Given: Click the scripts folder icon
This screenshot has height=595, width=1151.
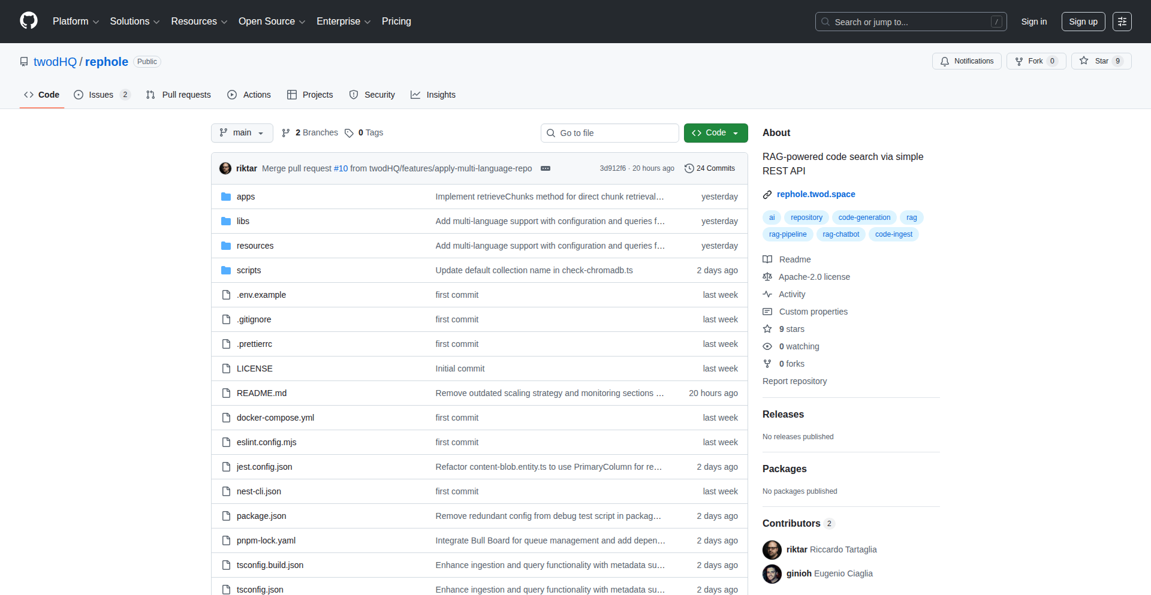Looking at the screenshot, I should [x=226, y=270].
